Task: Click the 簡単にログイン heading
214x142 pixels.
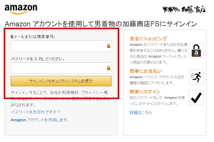Action: [x=145, y=92]
